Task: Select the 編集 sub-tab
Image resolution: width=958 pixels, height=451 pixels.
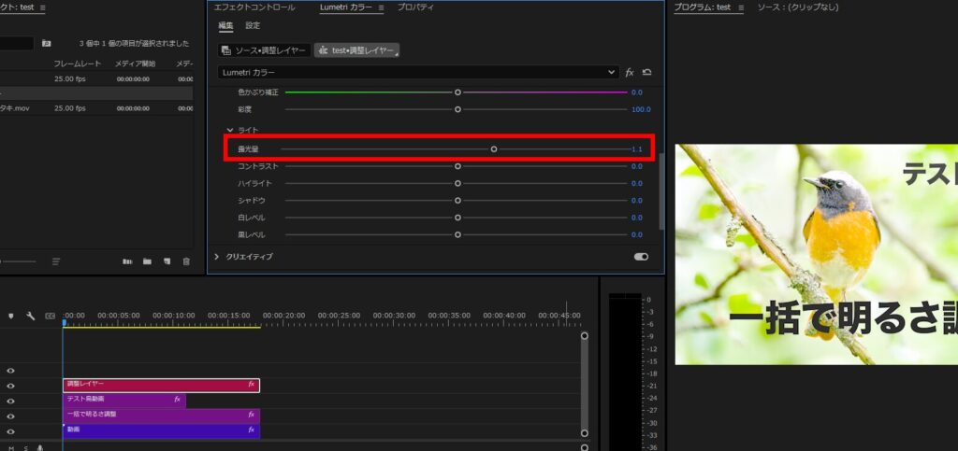Action: click(x=225, y=25)
